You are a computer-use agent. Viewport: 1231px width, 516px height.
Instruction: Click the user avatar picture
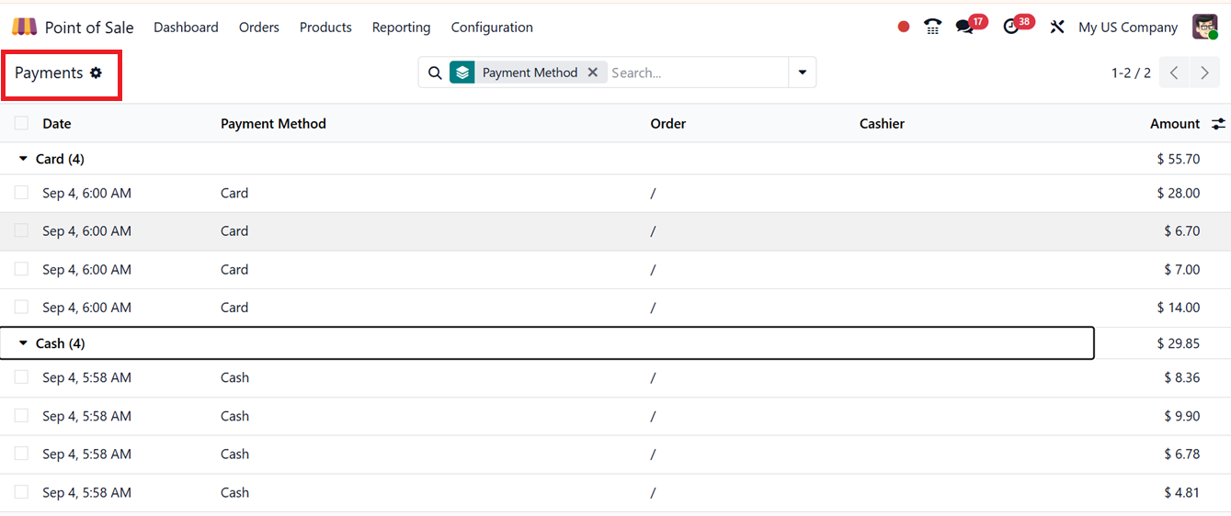click(x=1204, y=28)
